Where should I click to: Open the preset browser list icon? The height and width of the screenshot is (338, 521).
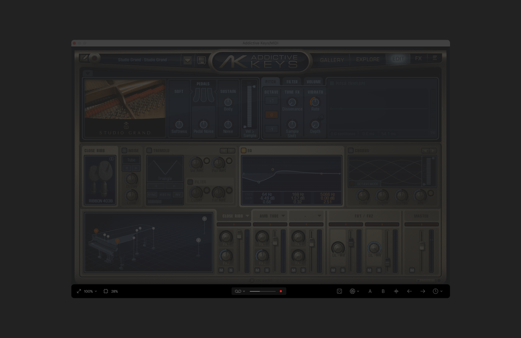click(x=187, y=60)
